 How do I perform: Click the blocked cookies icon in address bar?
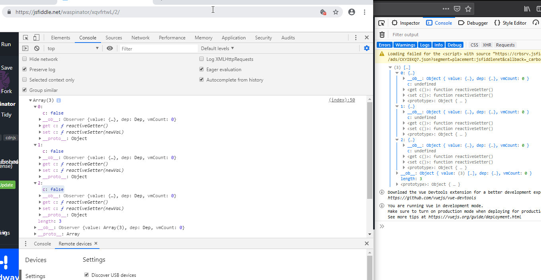[323, 12]
